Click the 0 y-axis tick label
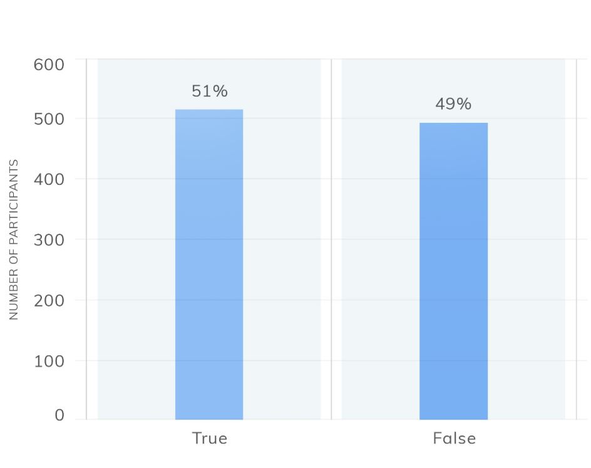This screenshot has width=591, height=468. tap(59, 415)
